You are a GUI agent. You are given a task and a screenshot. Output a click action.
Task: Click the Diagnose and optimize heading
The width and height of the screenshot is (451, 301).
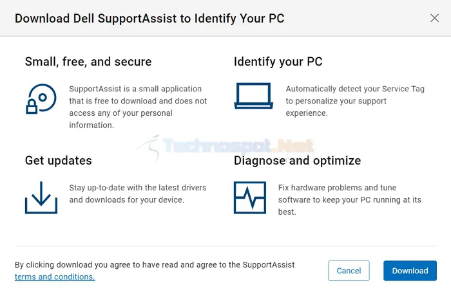tap(297, 160)
